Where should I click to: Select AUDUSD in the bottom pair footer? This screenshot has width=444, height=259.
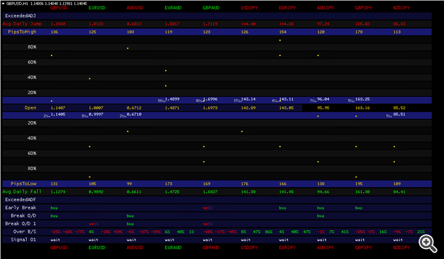(135, 247)
